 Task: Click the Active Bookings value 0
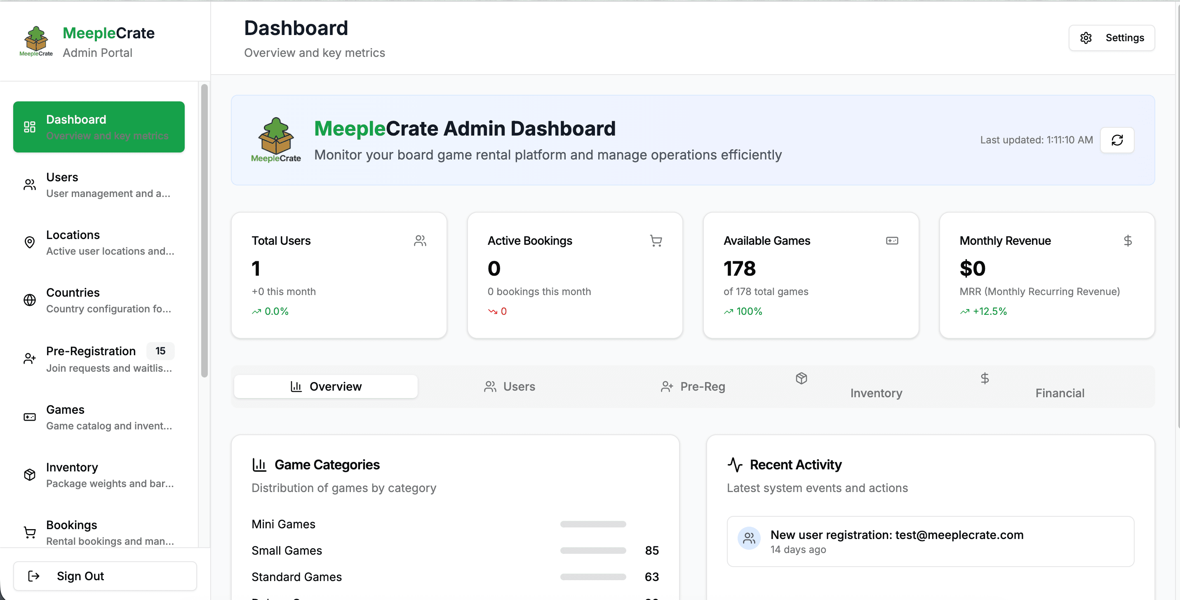pos(494,268)
